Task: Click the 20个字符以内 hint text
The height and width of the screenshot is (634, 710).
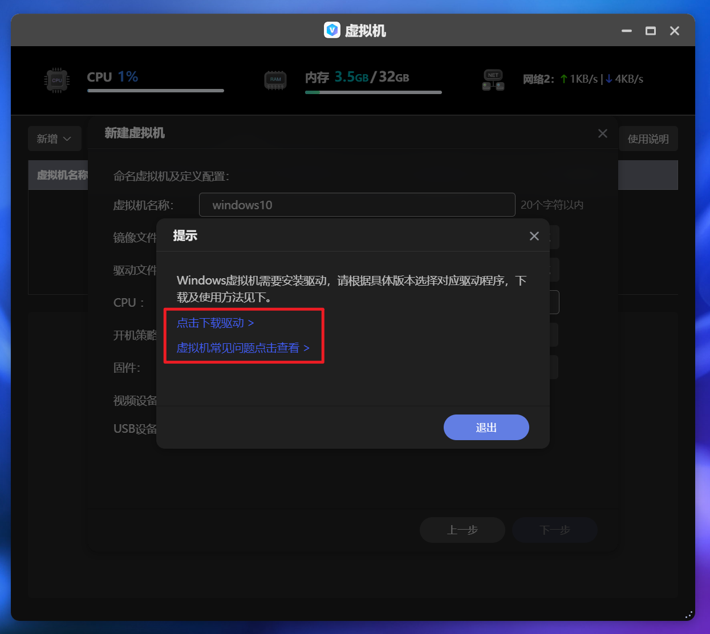Action: tap(552, 205)
